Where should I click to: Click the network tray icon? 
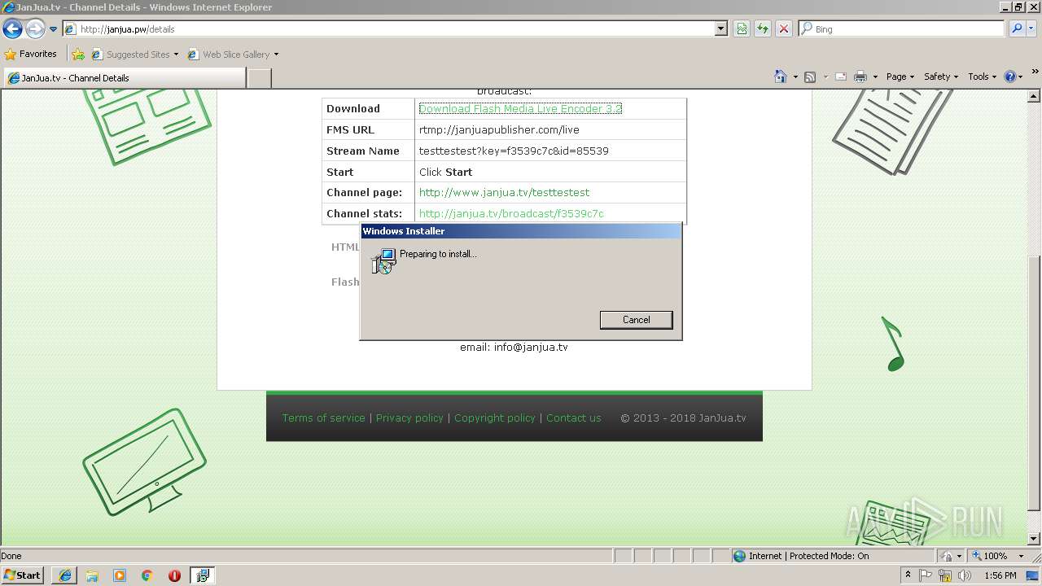click(945, 575)
